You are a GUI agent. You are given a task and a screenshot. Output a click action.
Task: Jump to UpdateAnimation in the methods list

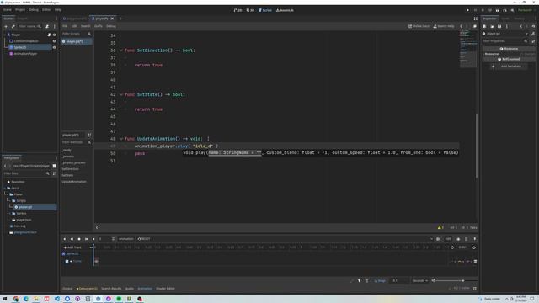click(74, 182)
